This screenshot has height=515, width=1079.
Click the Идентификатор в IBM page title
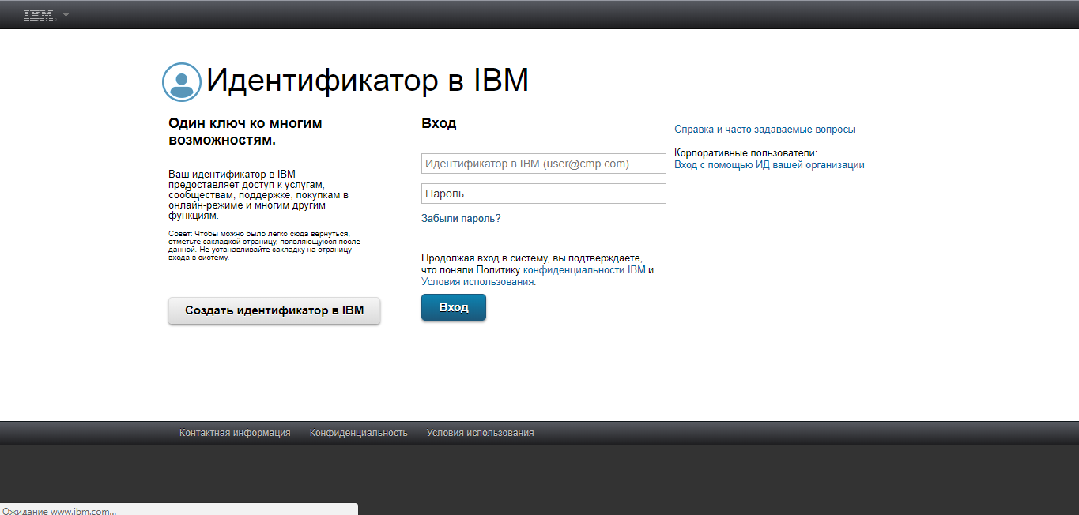368,80
